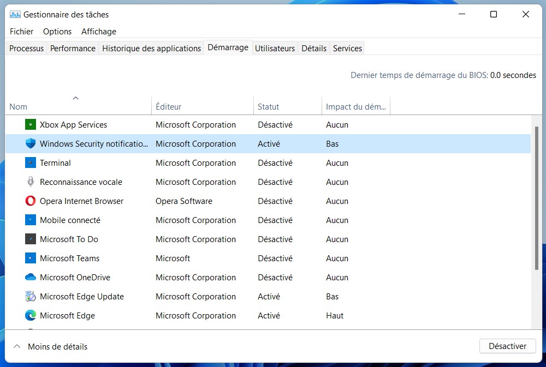Select the Démarrage tab
The image size is (546, 367).
pyautogui.click(x=228, y=47)
